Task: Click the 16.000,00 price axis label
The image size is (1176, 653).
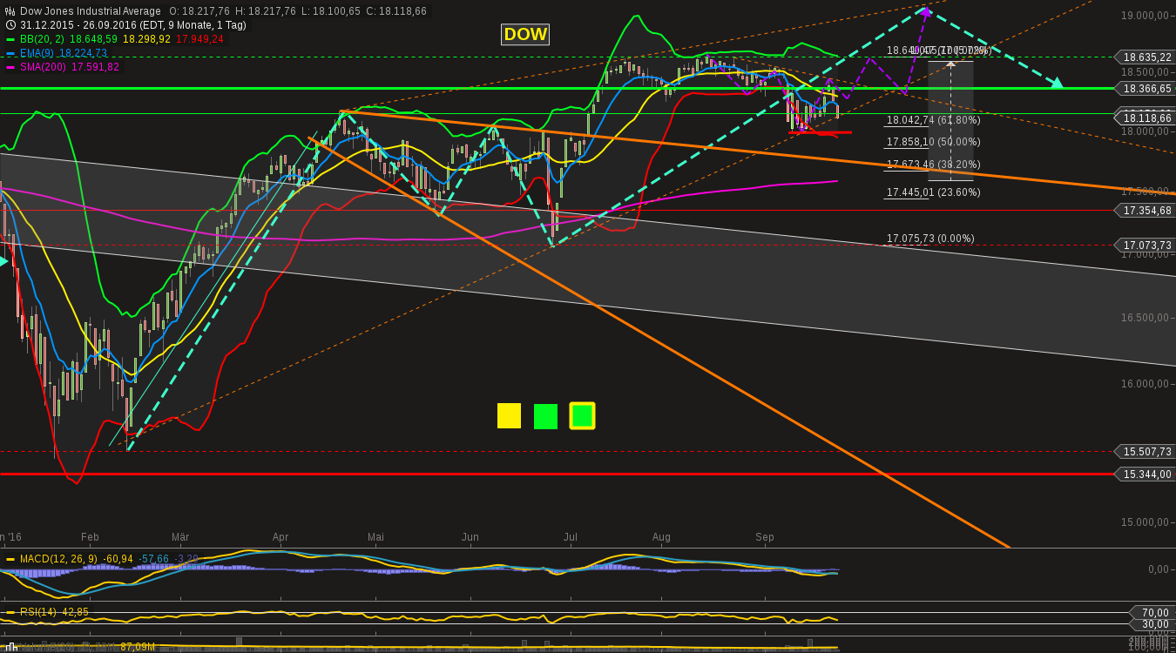Action: click(x=1145, y=384)
